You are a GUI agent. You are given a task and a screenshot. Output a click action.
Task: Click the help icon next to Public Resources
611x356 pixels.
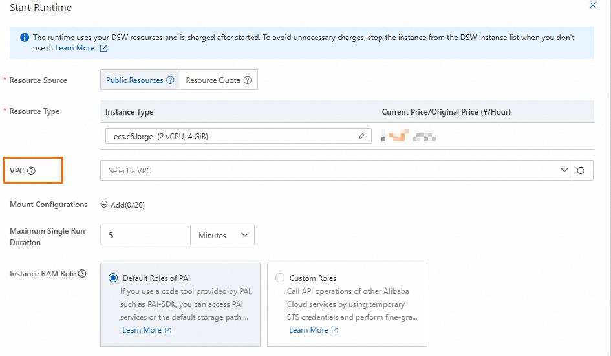tap(170, 80)
